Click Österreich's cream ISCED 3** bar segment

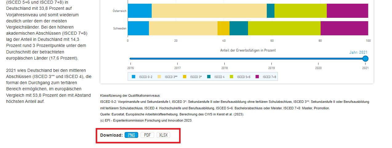209,11
